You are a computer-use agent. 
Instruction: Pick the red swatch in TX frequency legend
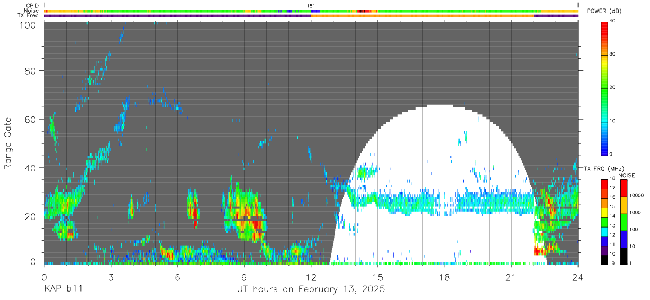click(604, 184)
